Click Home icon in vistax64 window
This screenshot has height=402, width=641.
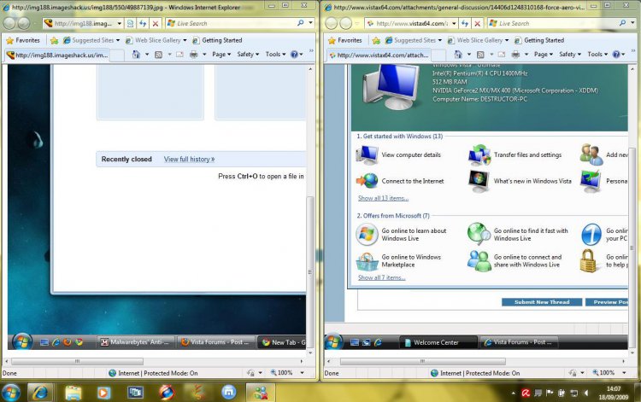point(458,55)
